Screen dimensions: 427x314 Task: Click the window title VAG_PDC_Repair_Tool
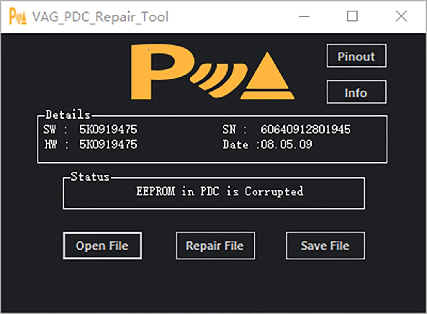click(x=100, y=17)
